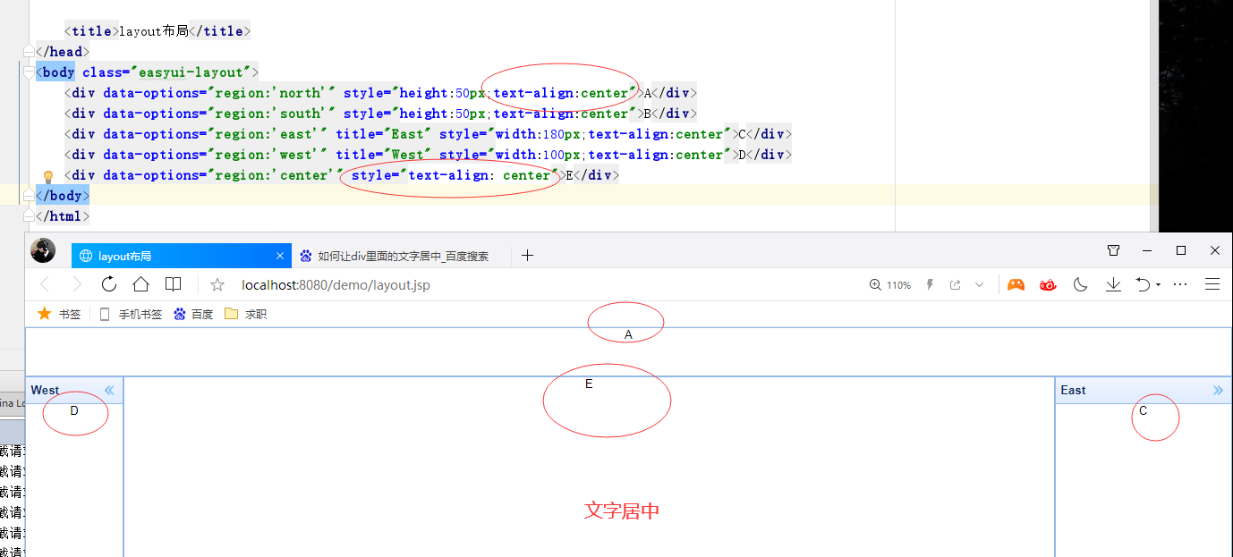Collapse the East panel with its double-arrow toggle
Viewport: 1233px width, 557px height.
[1217, 390]
